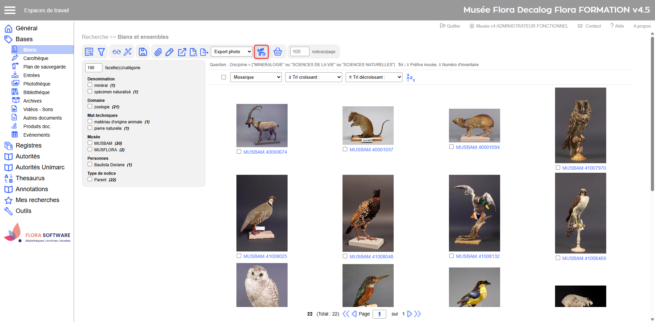Click the floppy disk save icon
This screenshot has width=655, height=322.
(143, 52)
